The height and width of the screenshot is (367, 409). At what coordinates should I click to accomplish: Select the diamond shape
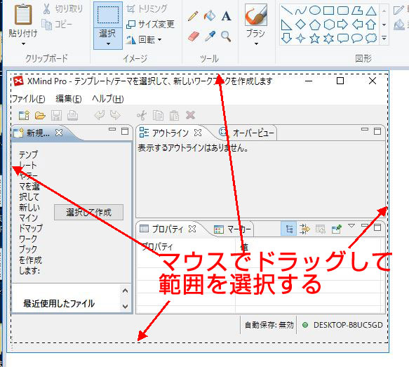(300, 25)
